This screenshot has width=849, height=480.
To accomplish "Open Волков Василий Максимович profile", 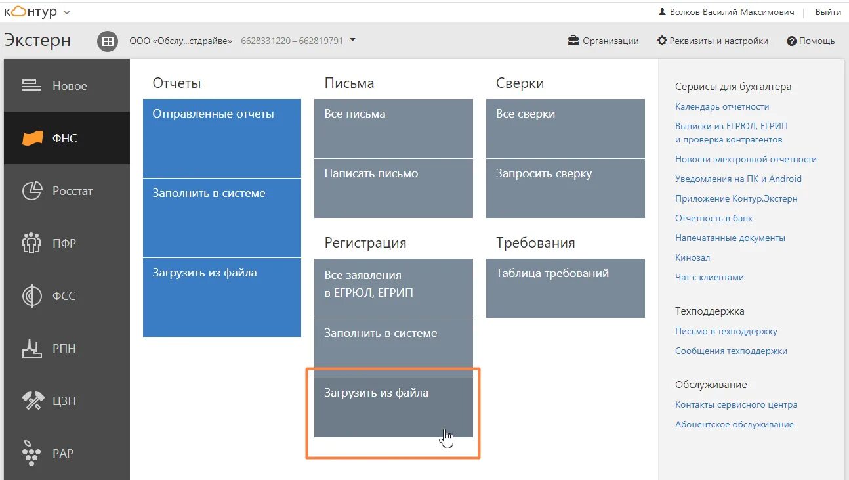I will pyautogui.click(x=732, y=12).
